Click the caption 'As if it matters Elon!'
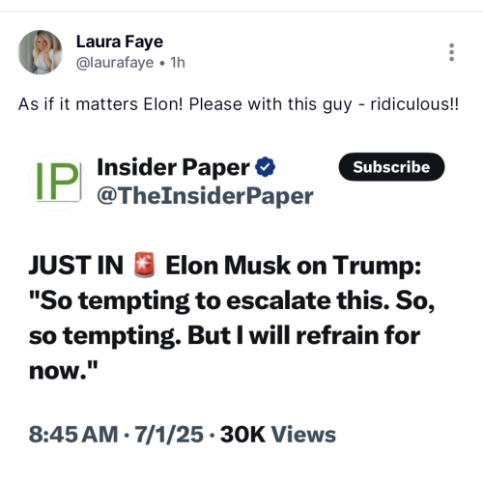Viewport: 483px width, 482px height. pyautogui.click(x=100, y=104)
